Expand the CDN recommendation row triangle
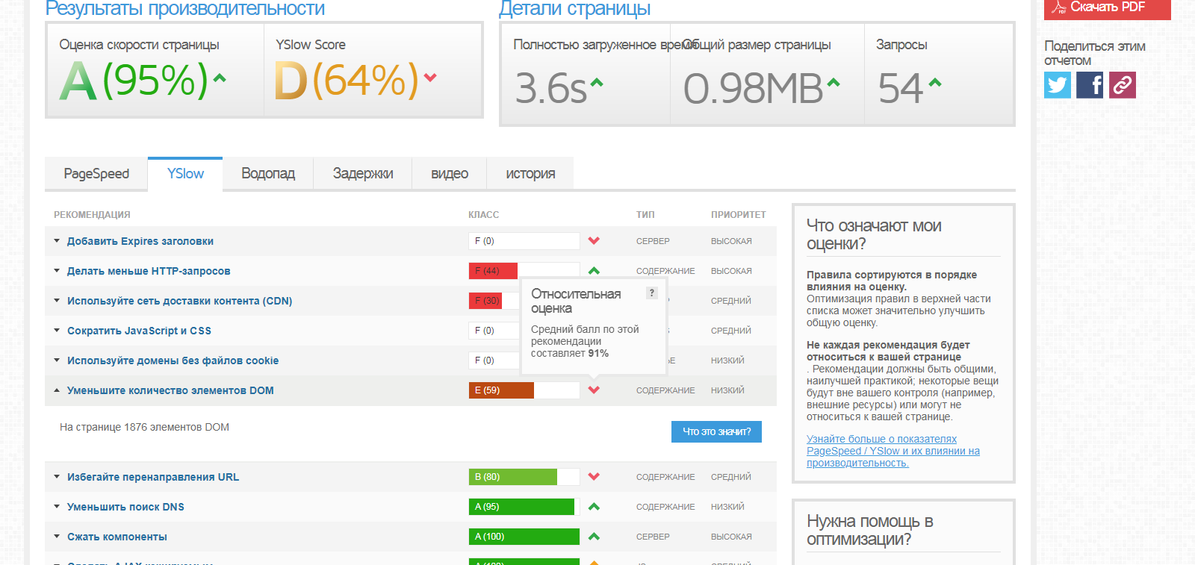1195x565 pixels. pos(57,301)
